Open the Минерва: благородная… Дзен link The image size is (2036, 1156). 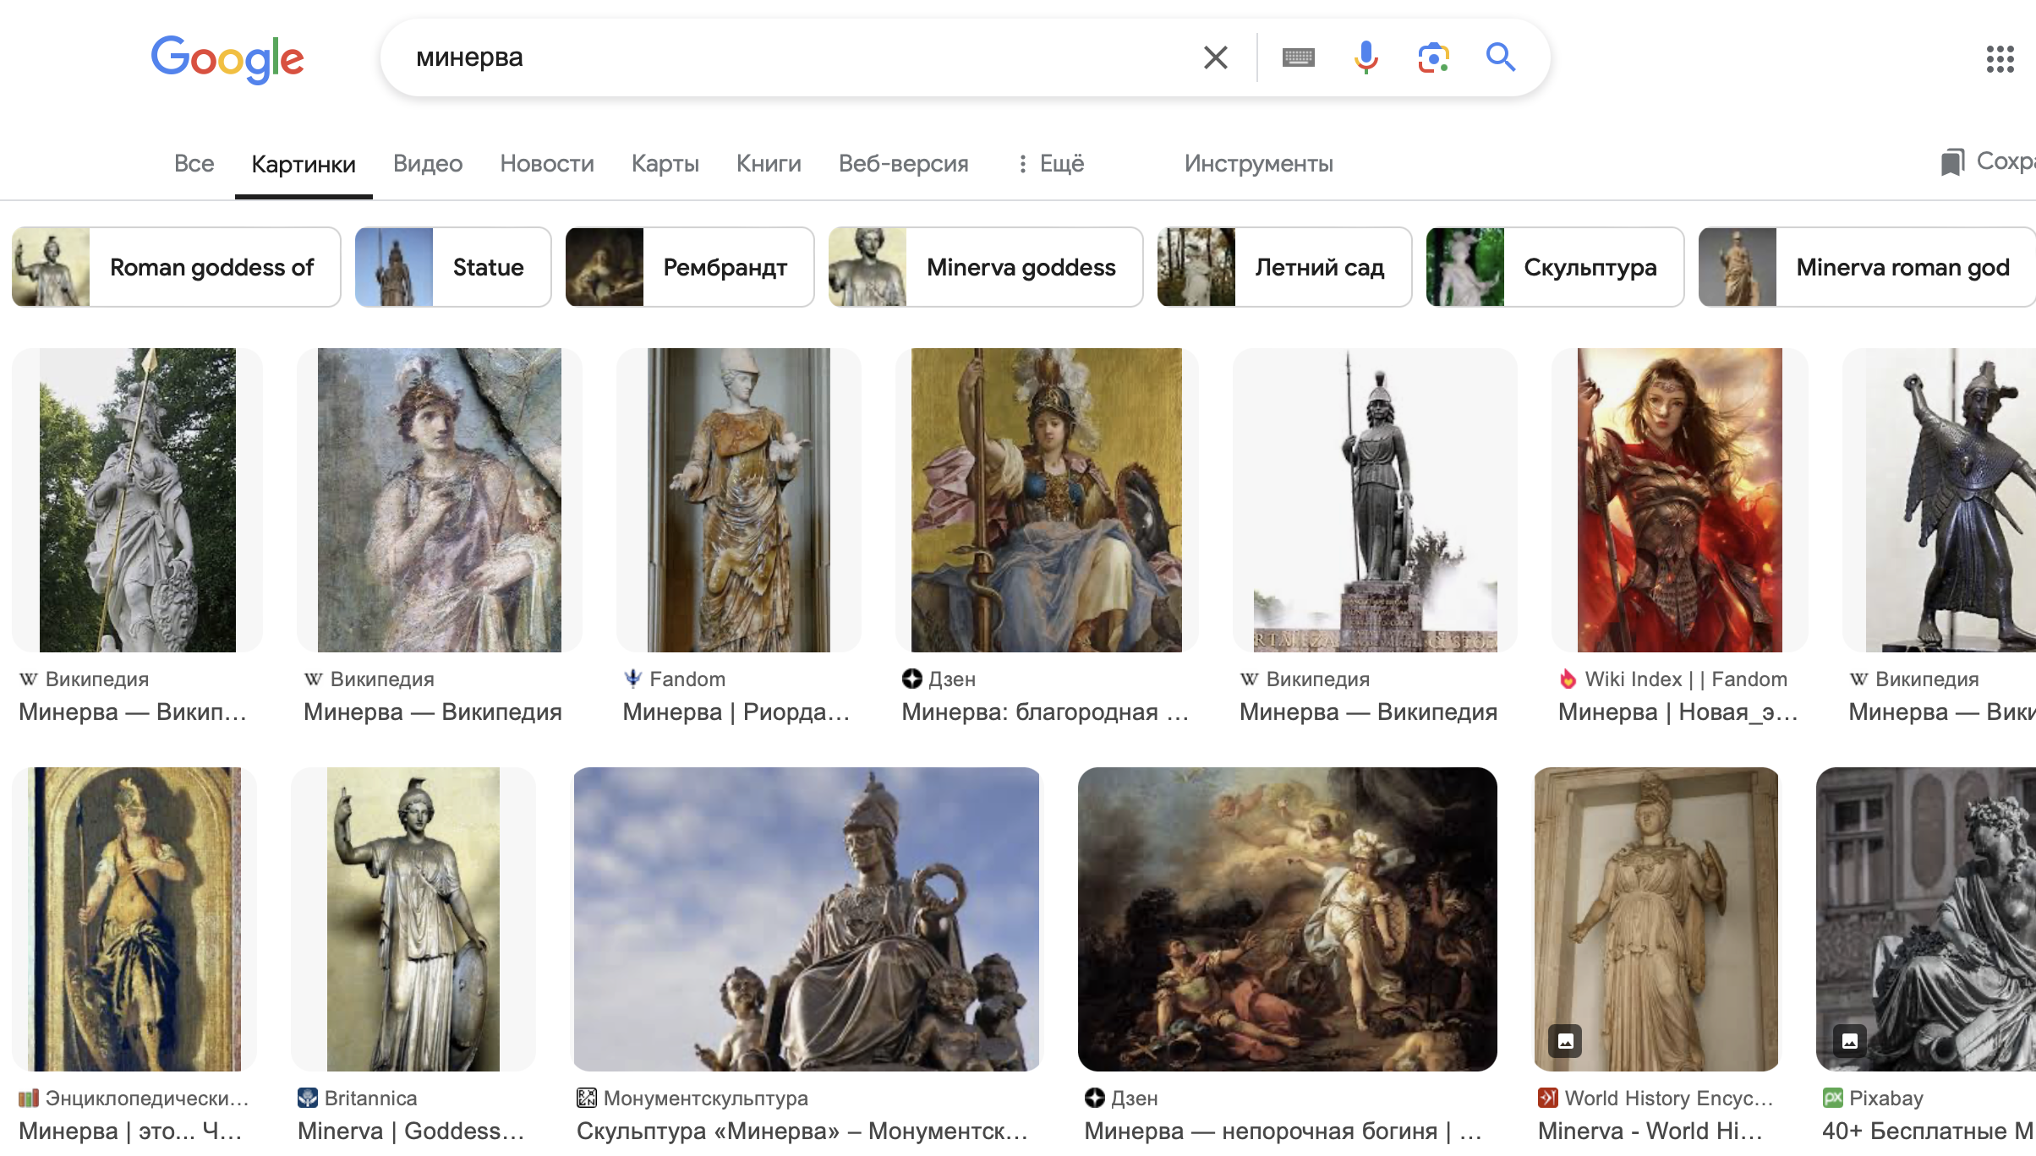tap(1045, 712)
